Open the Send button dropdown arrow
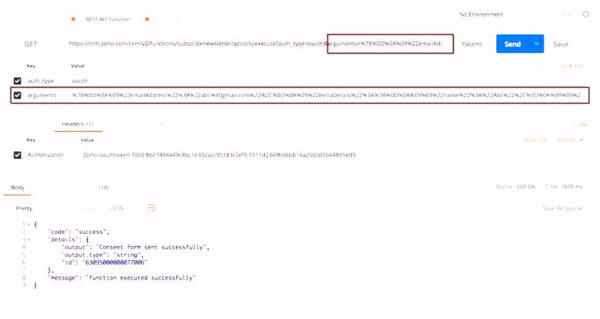 pos(536,44)
